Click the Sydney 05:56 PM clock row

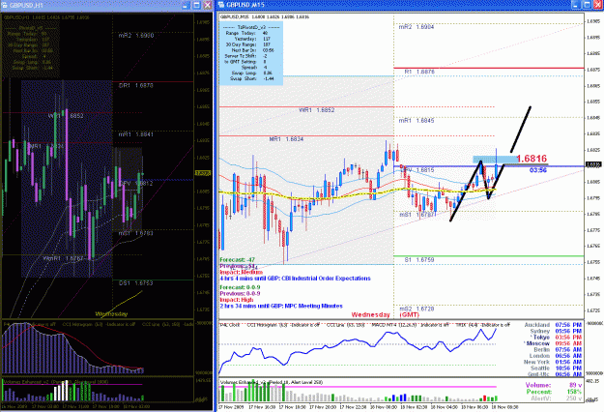(556, 331)
